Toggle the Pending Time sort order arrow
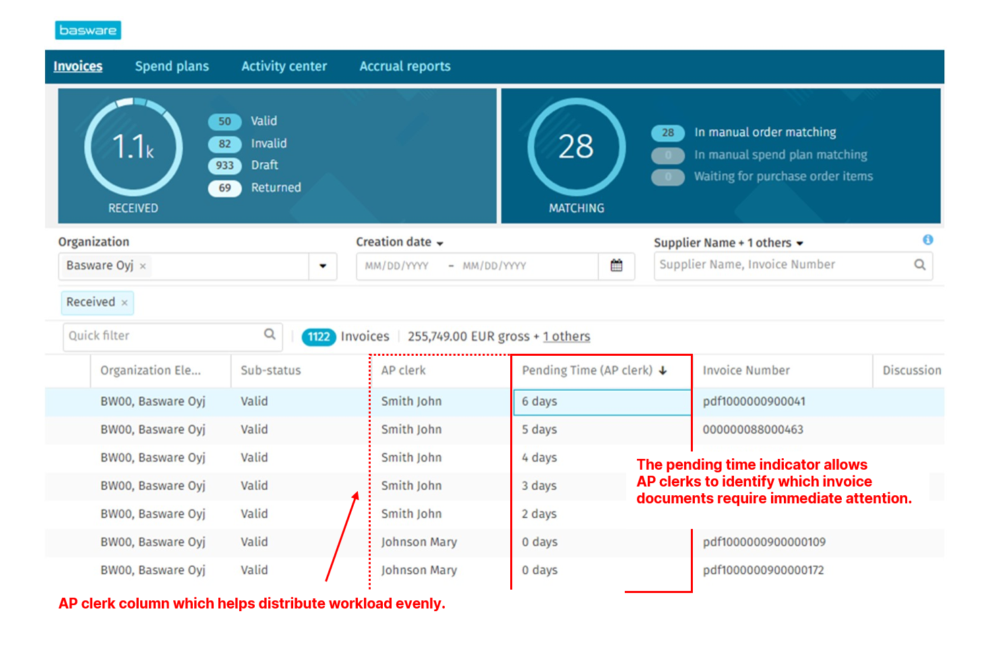The width and height of the screenshot is (982, 657). pyautogui.click(x=663, y=370)
